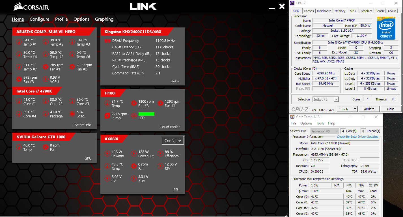Open the SPD tab in CPU-Z
403x217 pixels.
pyautogui.click(x=353, y=11)
